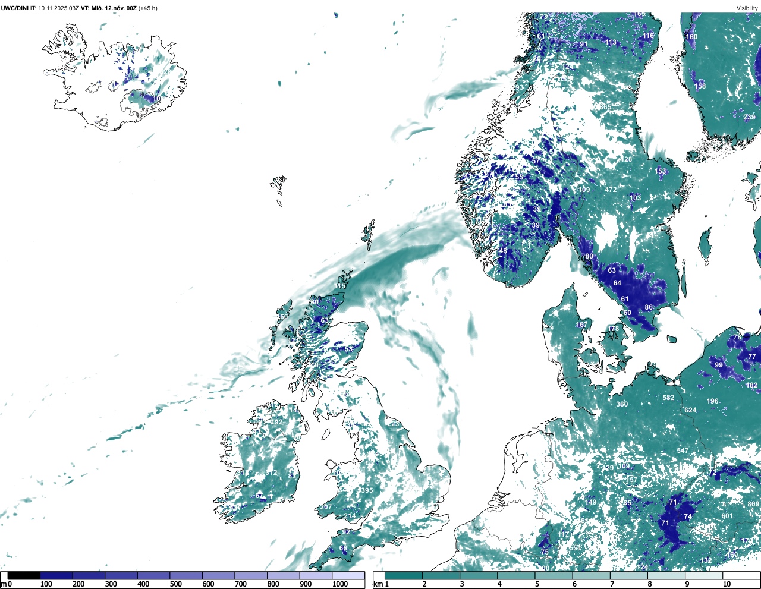
Task: Click the map value '153'
Action: click(661, 171)
